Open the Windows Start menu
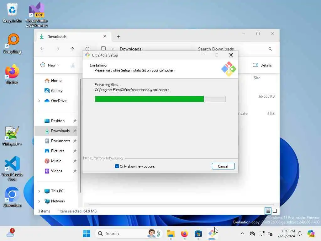The image size is (321, 241). point(87,233)
